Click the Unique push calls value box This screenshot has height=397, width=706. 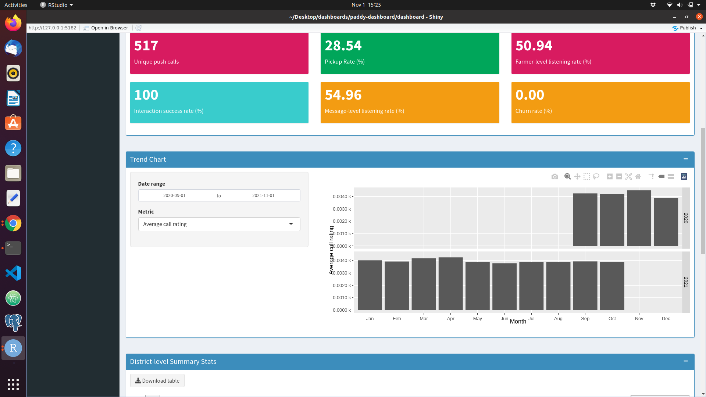tap(219, 53)
